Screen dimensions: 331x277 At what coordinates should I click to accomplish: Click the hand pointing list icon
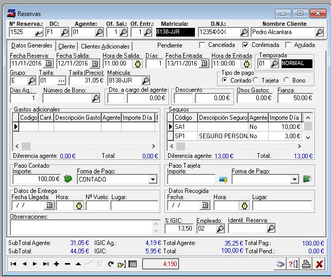[x=122, y=264]
